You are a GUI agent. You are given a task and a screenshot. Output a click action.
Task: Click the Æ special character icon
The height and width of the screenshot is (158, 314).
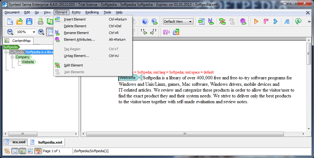(x=287, y=21)
